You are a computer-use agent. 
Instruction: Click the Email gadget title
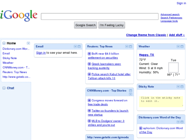40,46
